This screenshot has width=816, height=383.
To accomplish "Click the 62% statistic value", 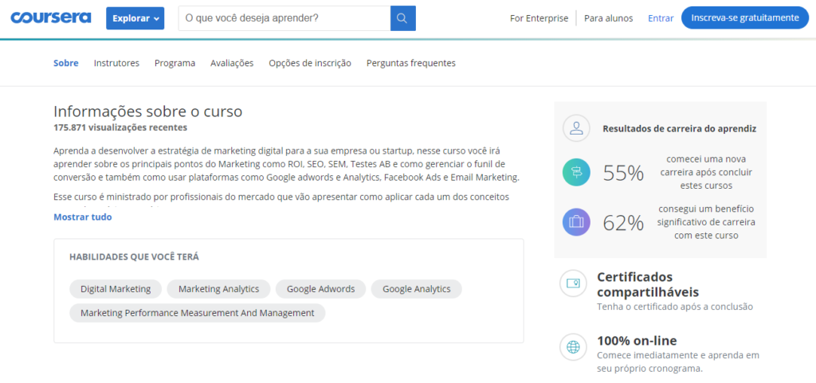I will (623, 222).
